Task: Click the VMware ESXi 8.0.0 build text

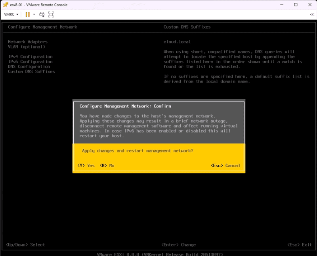Action: [x=160, y=254]
